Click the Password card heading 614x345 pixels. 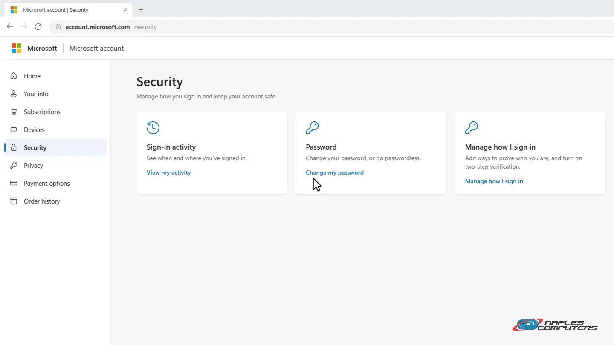click(321, 147)
